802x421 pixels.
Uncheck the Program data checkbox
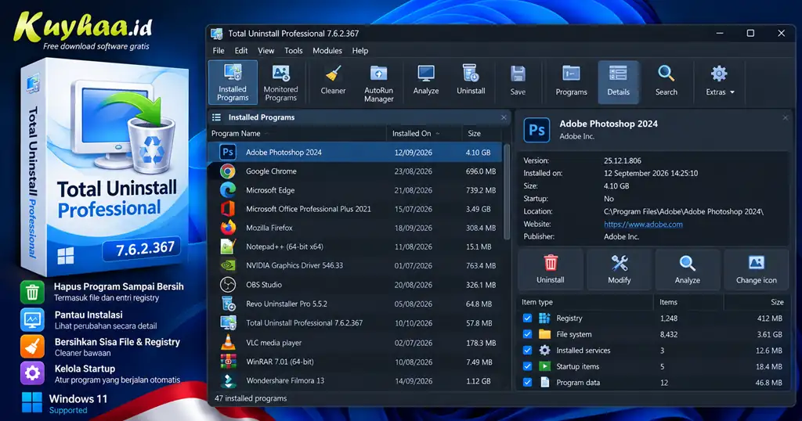[x=527, y=382]
